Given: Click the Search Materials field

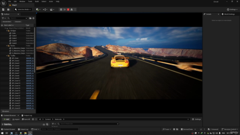Looking at the screenshot, I should (88, 124).
